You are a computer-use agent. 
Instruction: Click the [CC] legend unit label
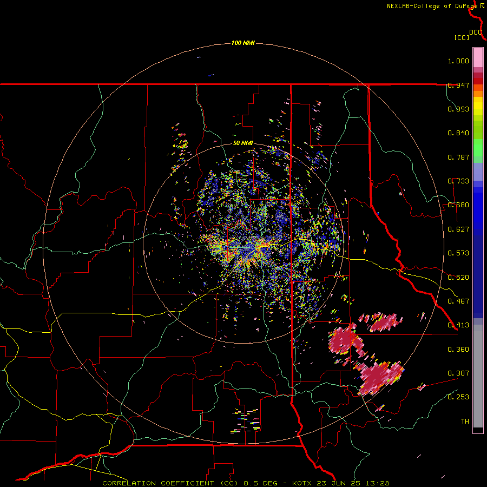tap(462, 37)
